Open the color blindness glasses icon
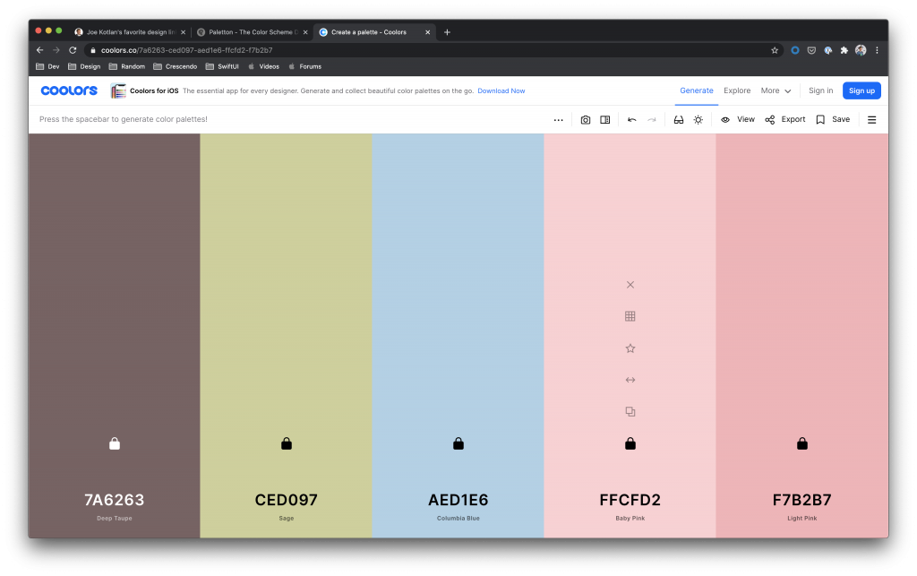 click(679, 120)
